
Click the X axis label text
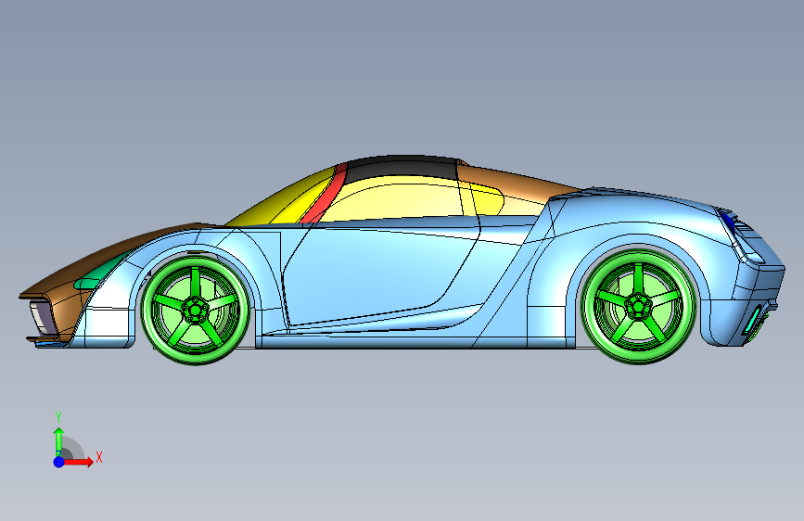99,457
